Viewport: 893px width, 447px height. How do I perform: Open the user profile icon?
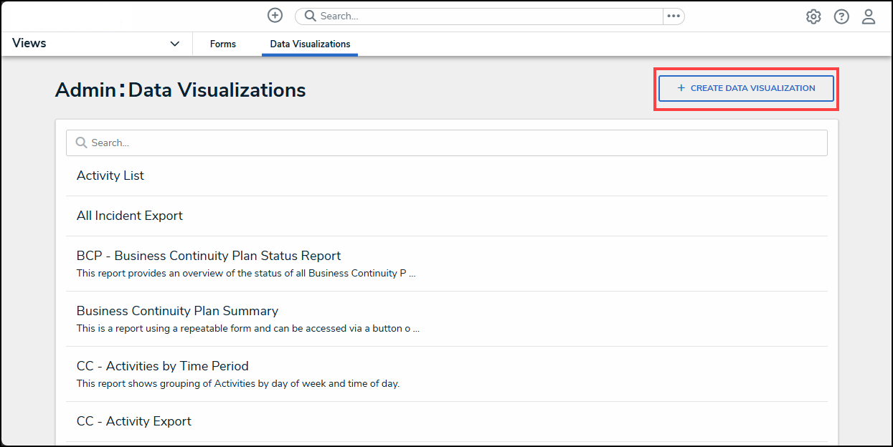pyautogui.click(x=869, y=16)
